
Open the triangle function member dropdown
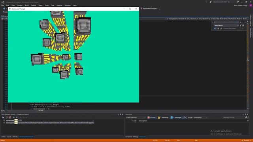[x=207, y=19]
